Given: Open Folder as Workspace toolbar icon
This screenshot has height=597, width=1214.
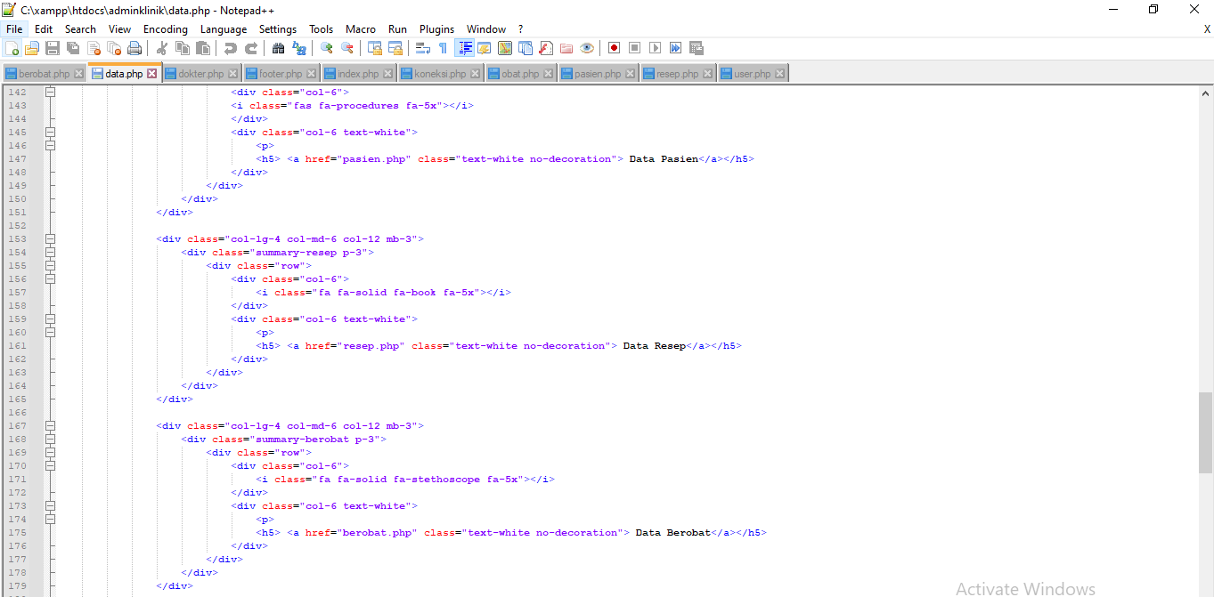Looking at the screenshot, I should pos(566,48).
